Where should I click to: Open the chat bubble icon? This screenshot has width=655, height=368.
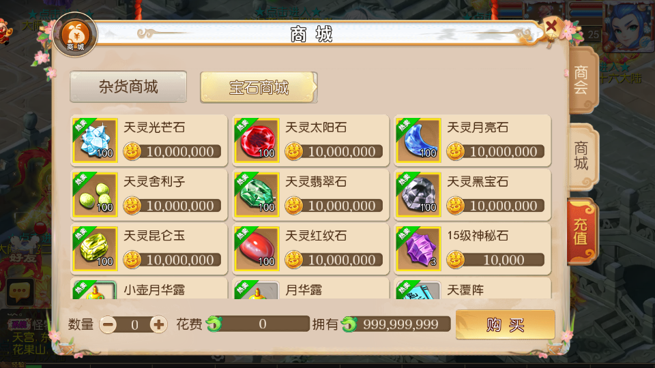coord(20,292)
